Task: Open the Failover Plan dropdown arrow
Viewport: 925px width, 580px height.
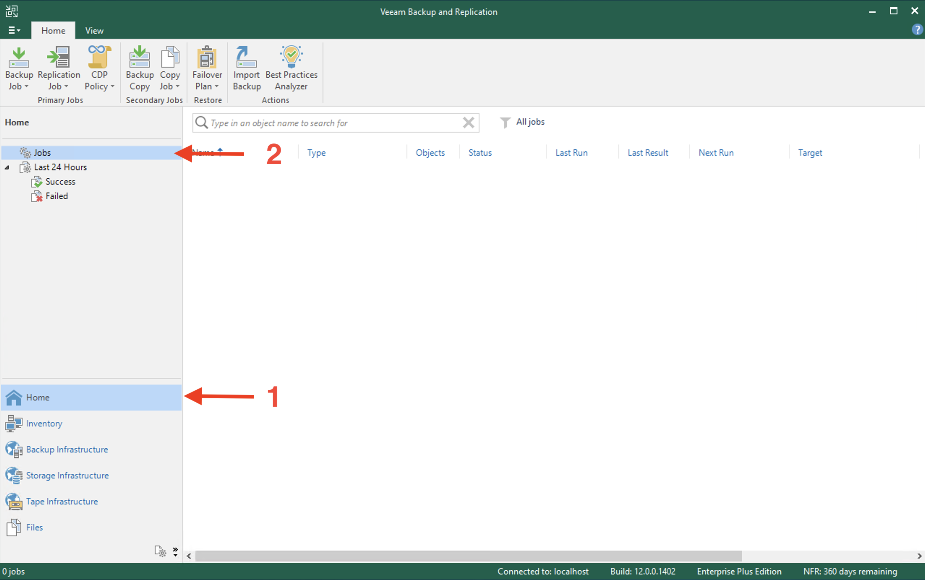Action: [x=217, y=86]
